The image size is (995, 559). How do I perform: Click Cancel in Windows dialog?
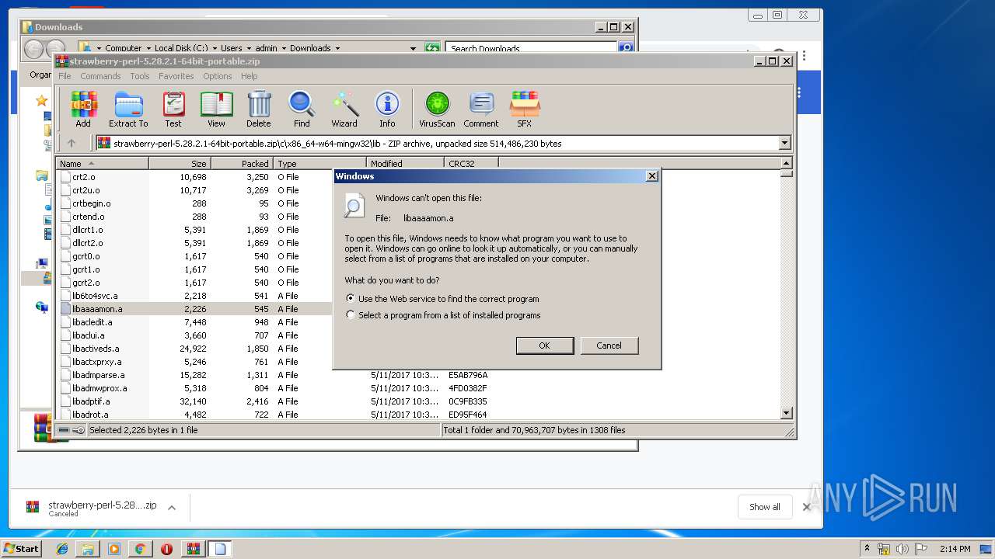[x=609, y=345]
